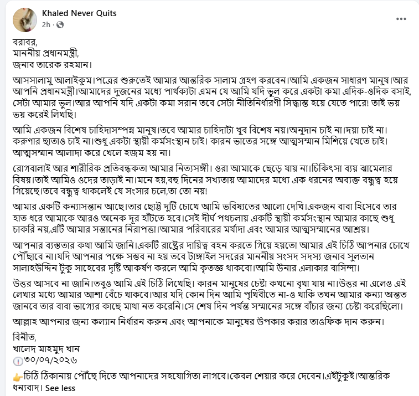Viewport: 419px width, 396px height.
Task: Open the 2h post timestamp link
Action: [x=46, y=25]
